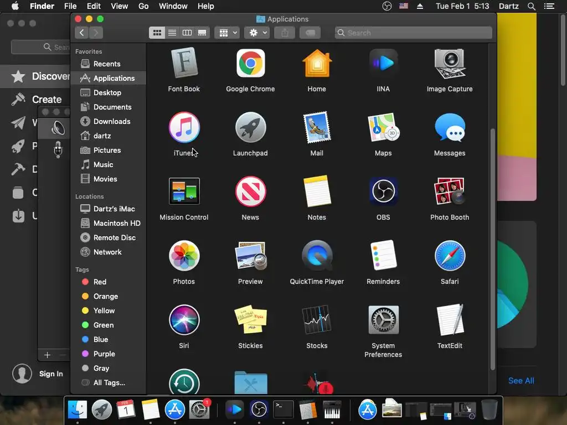Select Desktop in Finder sidebar
Screen dimensions: 567x425
(x=109, y=93)
